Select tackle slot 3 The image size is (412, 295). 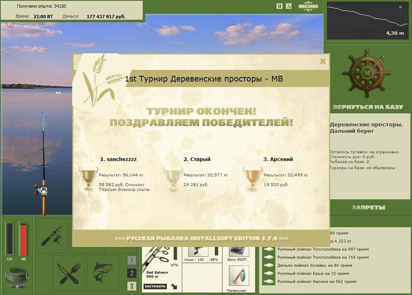pyautogui.click(x=132, y=286)
